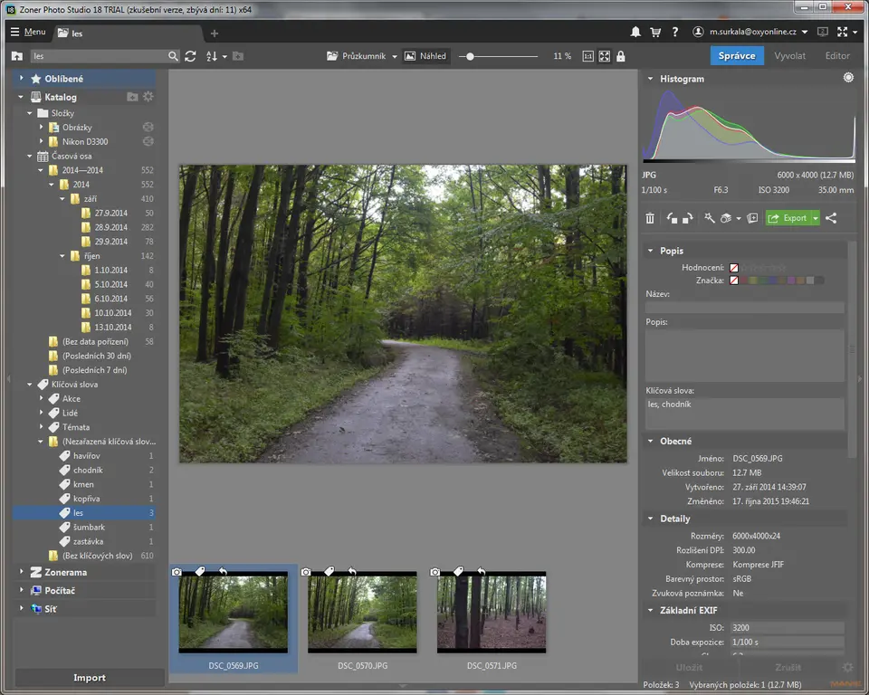
Task: Click the green Export button
Action: tap(787, 218)
